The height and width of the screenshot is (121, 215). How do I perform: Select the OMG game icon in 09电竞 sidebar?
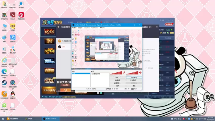click(49, 51)
